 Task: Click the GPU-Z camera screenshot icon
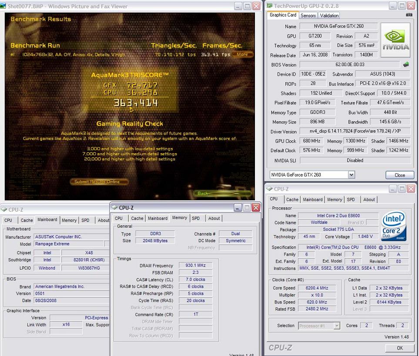(409, 15)
